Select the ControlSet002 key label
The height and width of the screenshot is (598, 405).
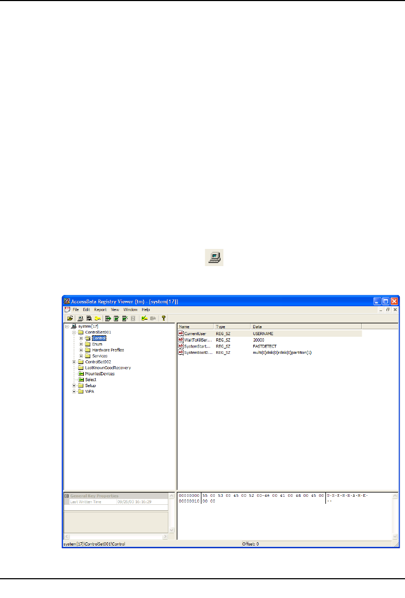[98, 362]
